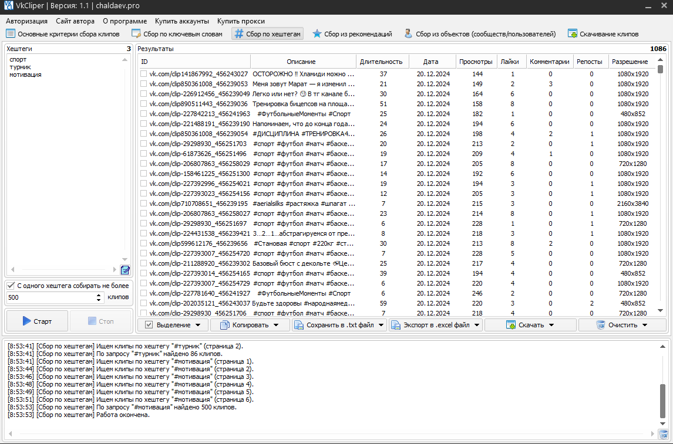Open the Купить прокси menu
673x444 pixels.
click(241, 21)
